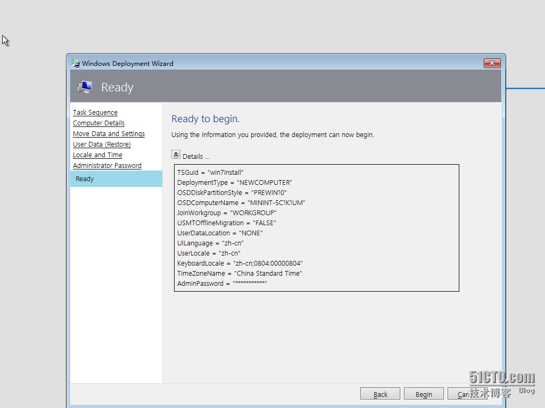The width and height of the screenshot is (545, 408).
Task: Select the OSDComputerName = "MININT-5C1K1UM" line
Action: pos(241,202)
